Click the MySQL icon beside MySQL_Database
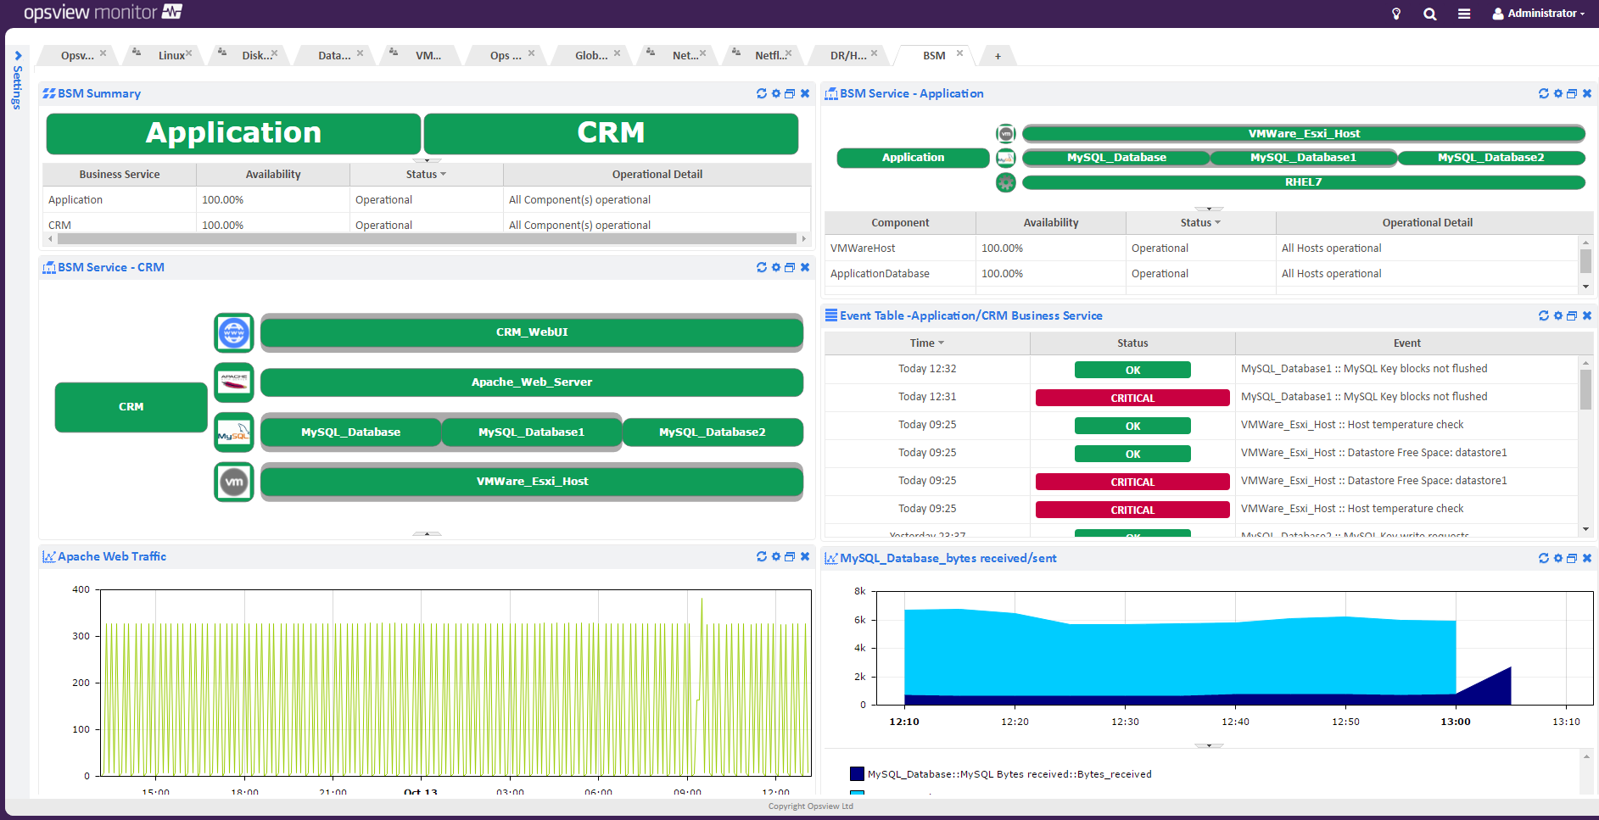1599x820 pixels. (233, 432)
